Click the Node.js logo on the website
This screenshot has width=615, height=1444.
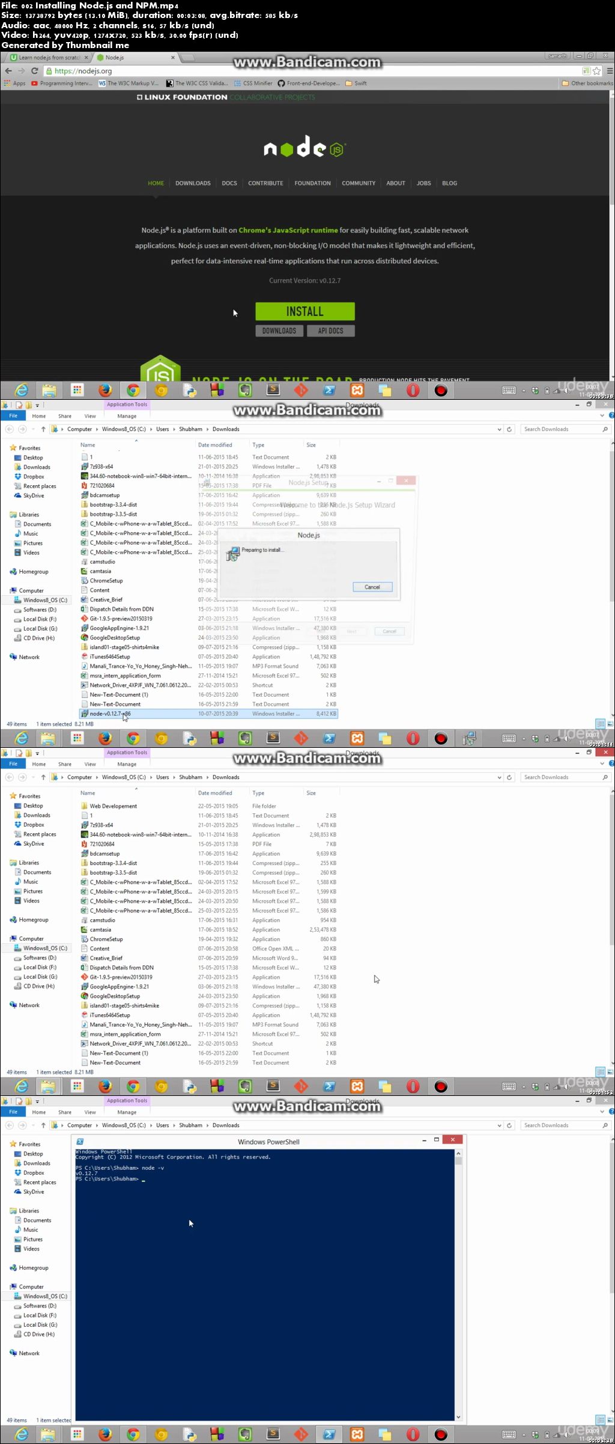click(304, 147)
